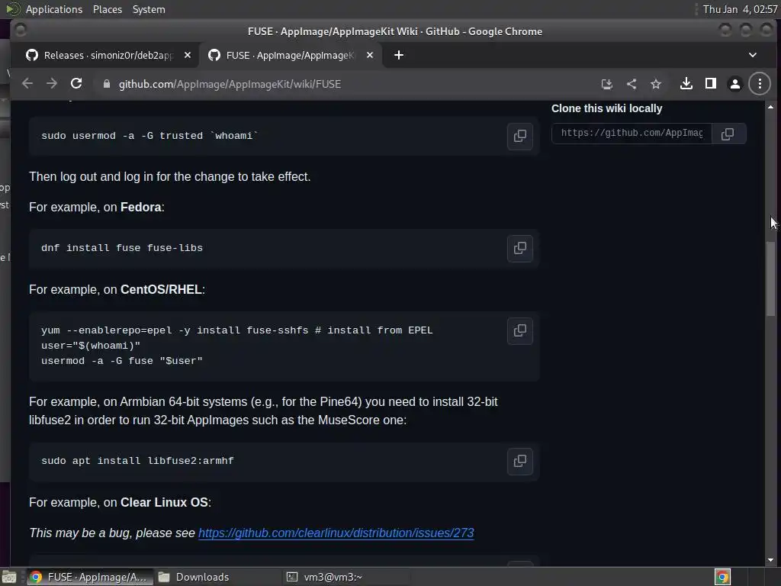Show desktop icon in bottom panel

[x=9, y=577]
